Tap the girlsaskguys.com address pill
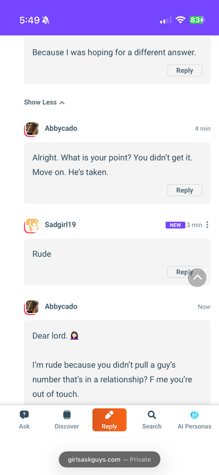Image resolution: width=219 pixels, height=475 pixels. [x=109, y=460]
